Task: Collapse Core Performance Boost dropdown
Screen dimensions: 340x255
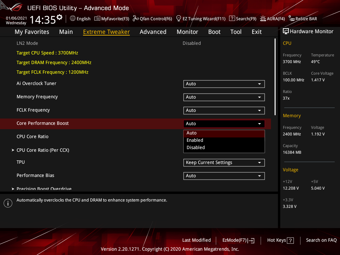Action: [x=224, y=124]
